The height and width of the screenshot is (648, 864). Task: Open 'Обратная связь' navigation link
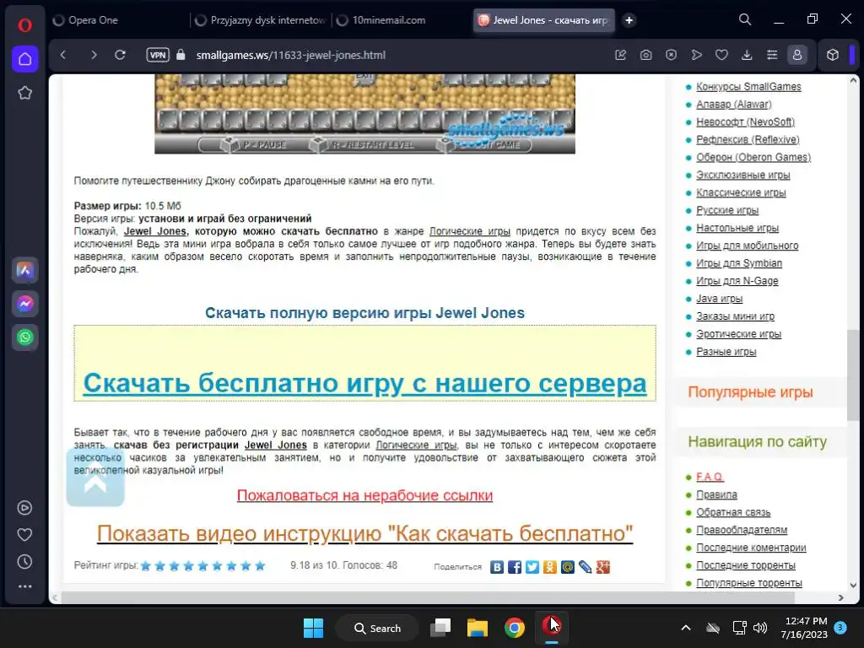[733, 512]
